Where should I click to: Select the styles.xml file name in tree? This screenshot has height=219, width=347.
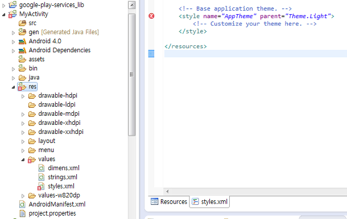(61, 186)
